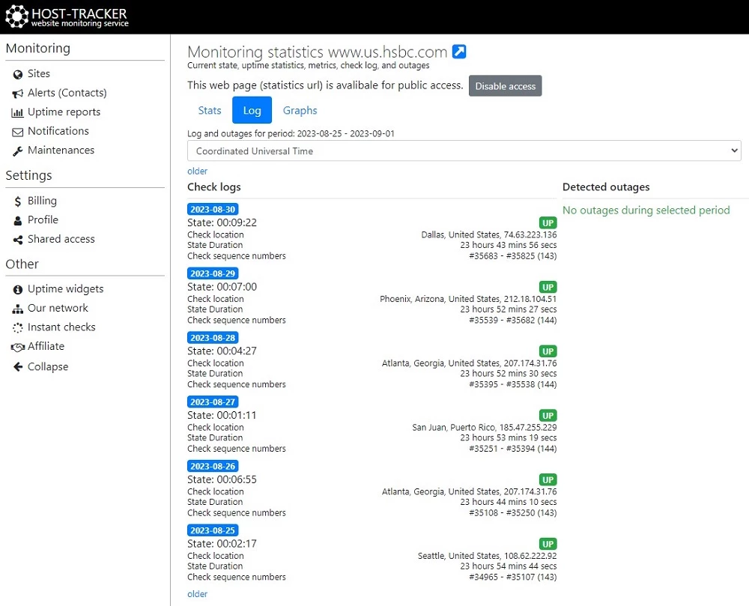This screenshot has height=606, width=749.
Task: Click the bar chart icon beside Uptime reports
Action: tap(18, 112)
